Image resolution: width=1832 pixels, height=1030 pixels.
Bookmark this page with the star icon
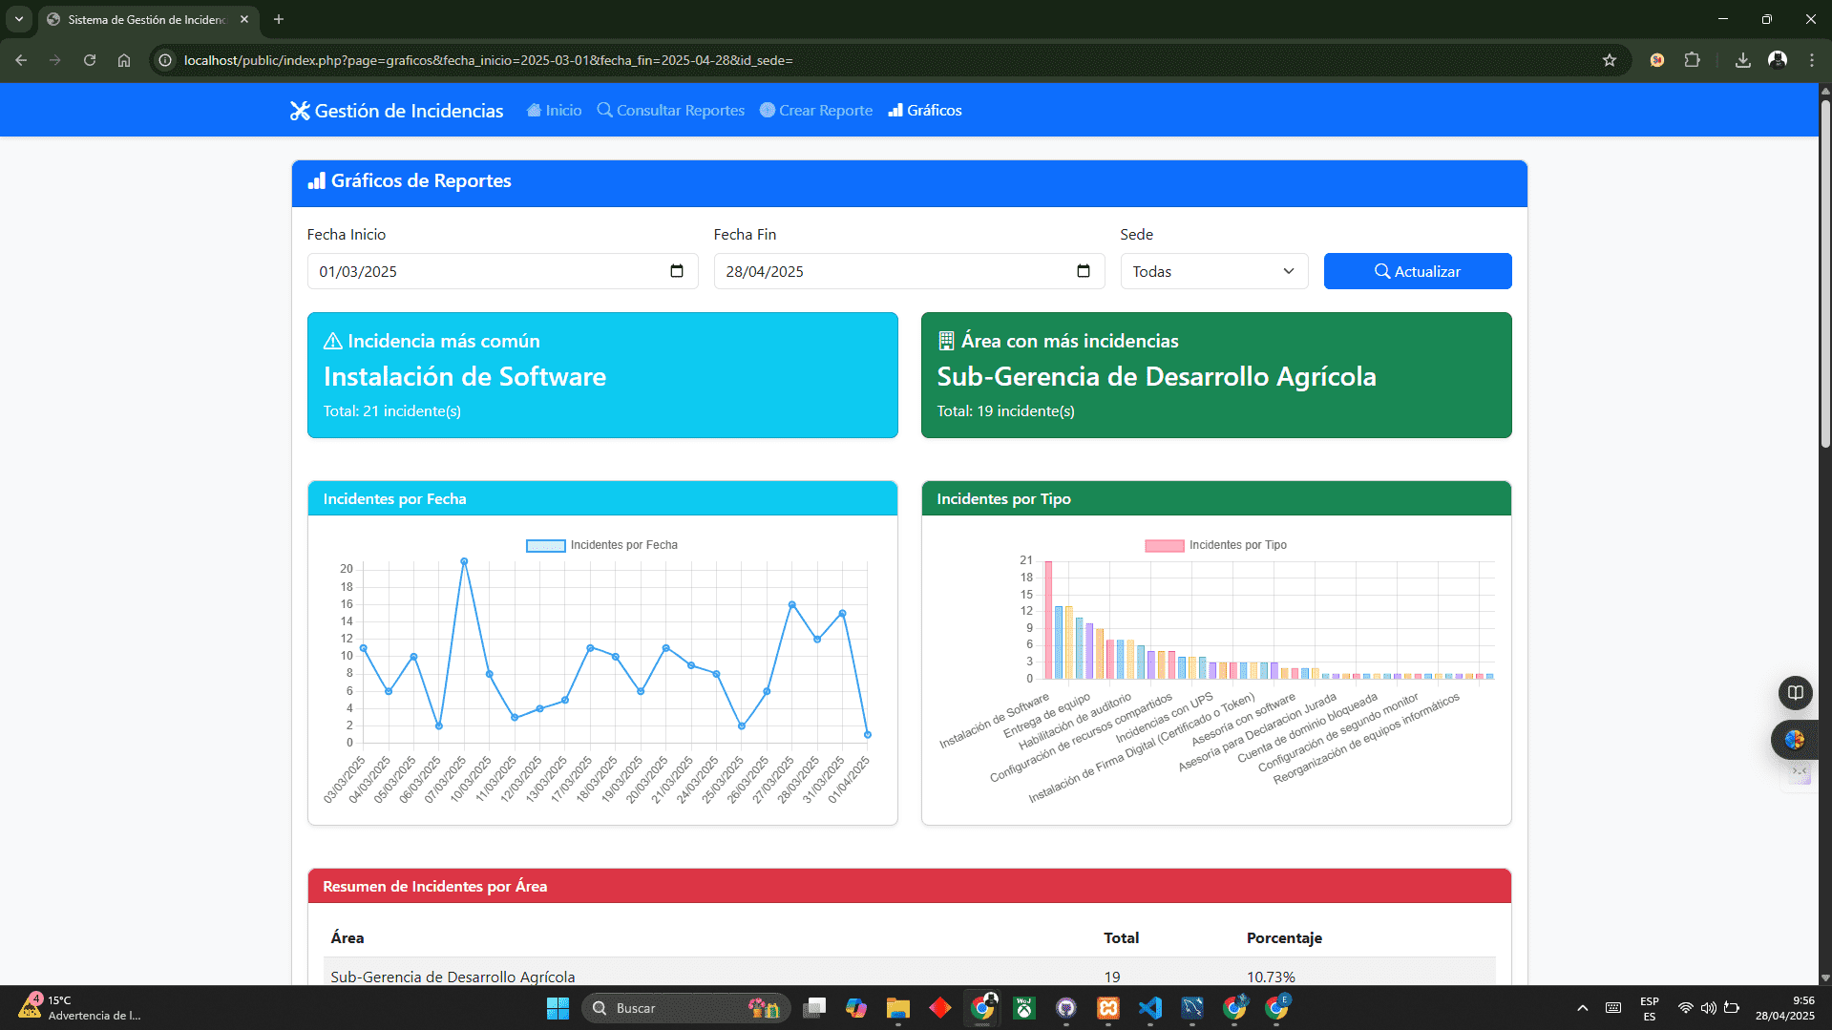[x=1610, y=60]
